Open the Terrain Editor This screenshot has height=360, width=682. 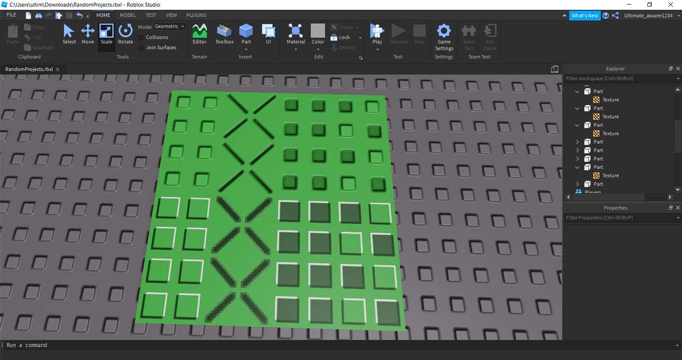[x=199, y=33]
